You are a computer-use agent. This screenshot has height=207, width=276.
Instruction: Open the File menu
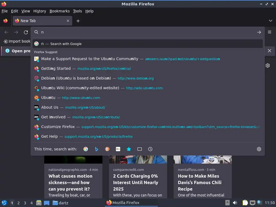(5, 11)
